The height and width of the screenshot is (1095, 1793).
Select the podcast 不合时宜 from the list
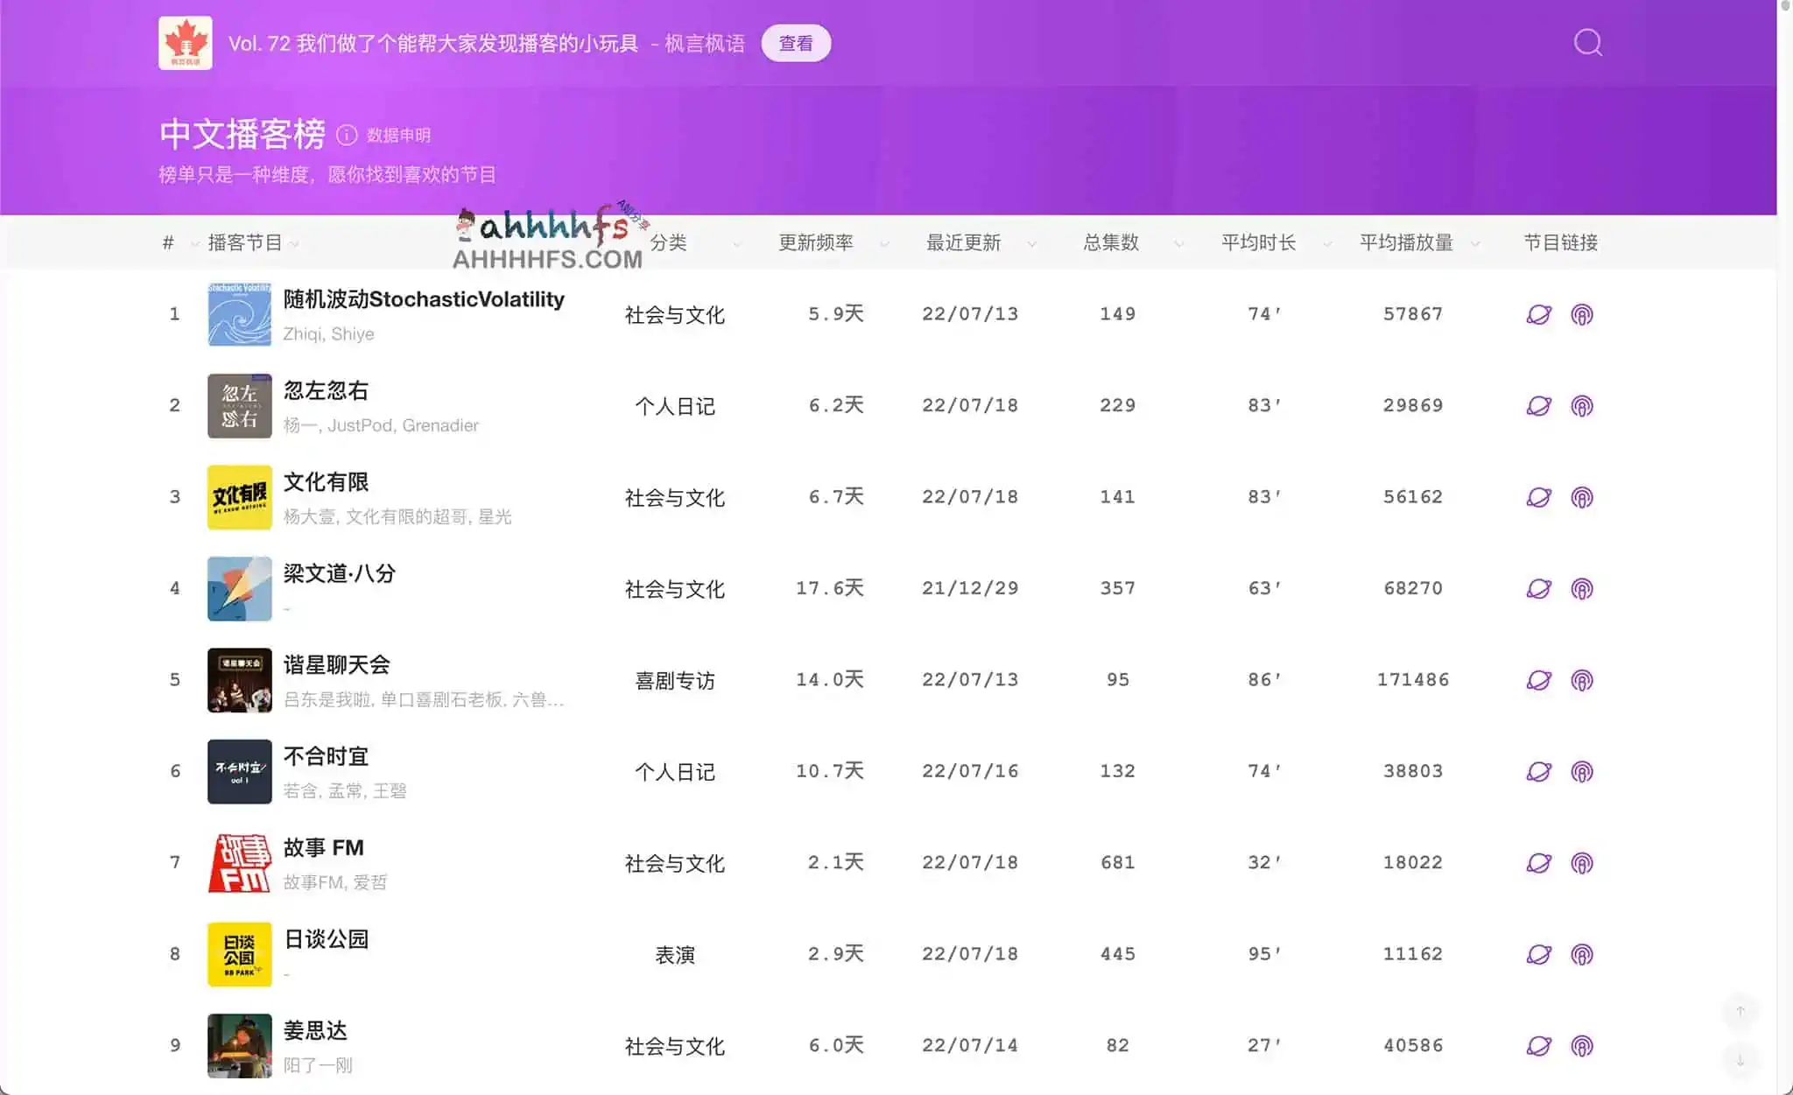pos(325,756)
